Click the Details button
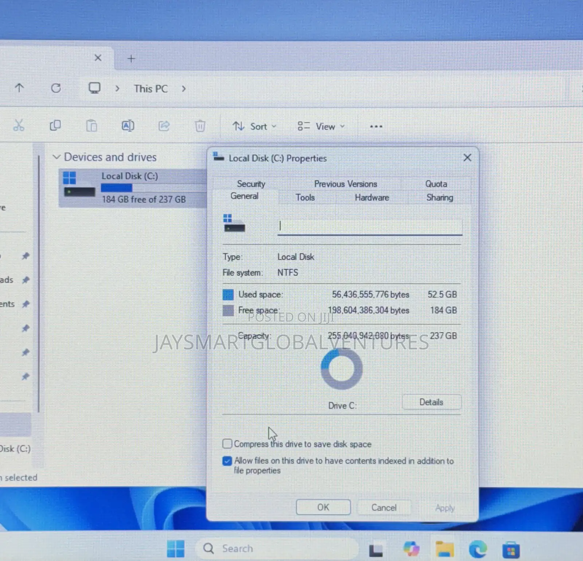 (x=431, y=402)
